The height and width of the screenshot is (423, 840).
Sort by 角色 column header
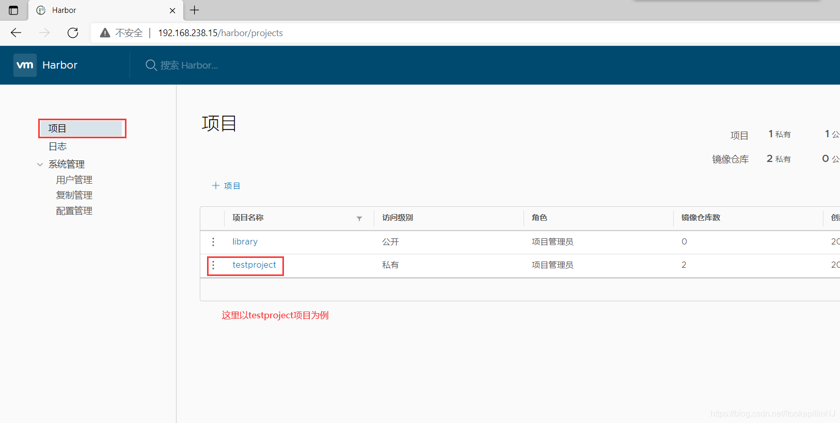tap(540, 218)
